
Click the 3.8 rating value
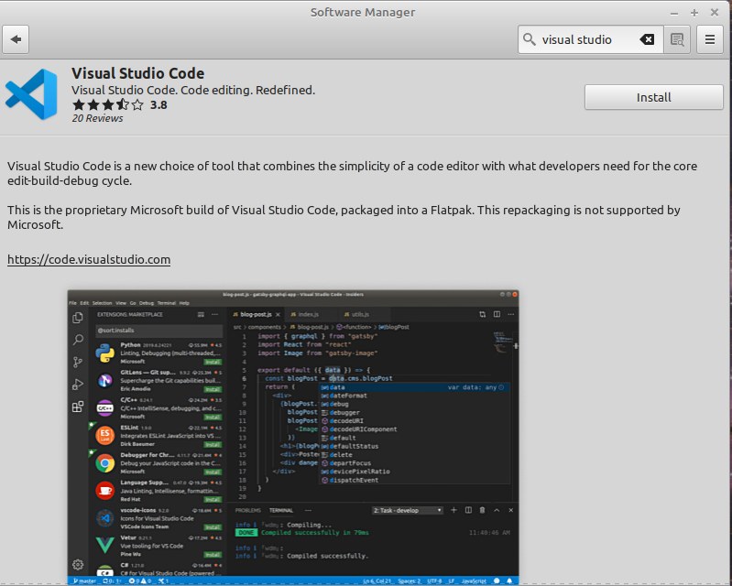(x=158, y=105)
